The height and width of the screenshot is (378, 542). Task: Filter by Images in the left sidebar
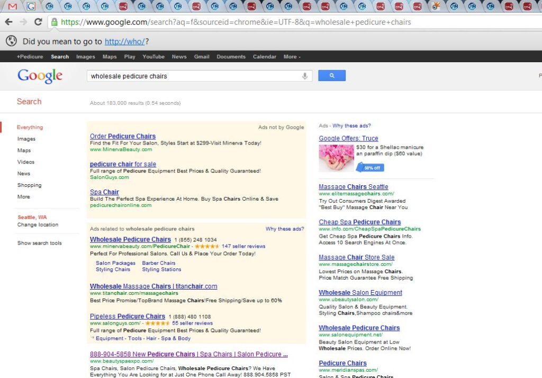(26, 139)
